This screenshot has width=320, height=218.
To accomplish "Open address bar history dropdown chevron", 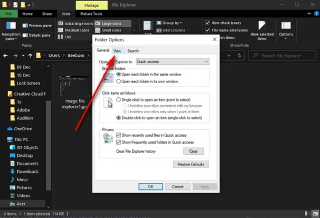I will (229, 56).
